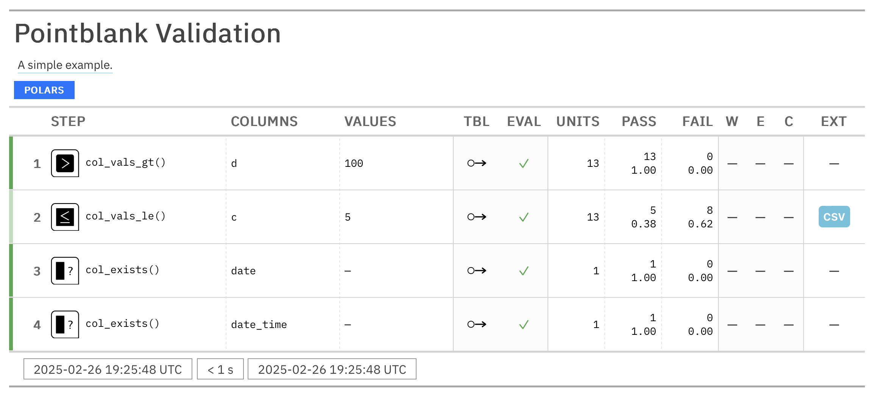Click the POLARS table type badge
The width and height of the screenshot is (877, 398).
click(x=44, y=90)
